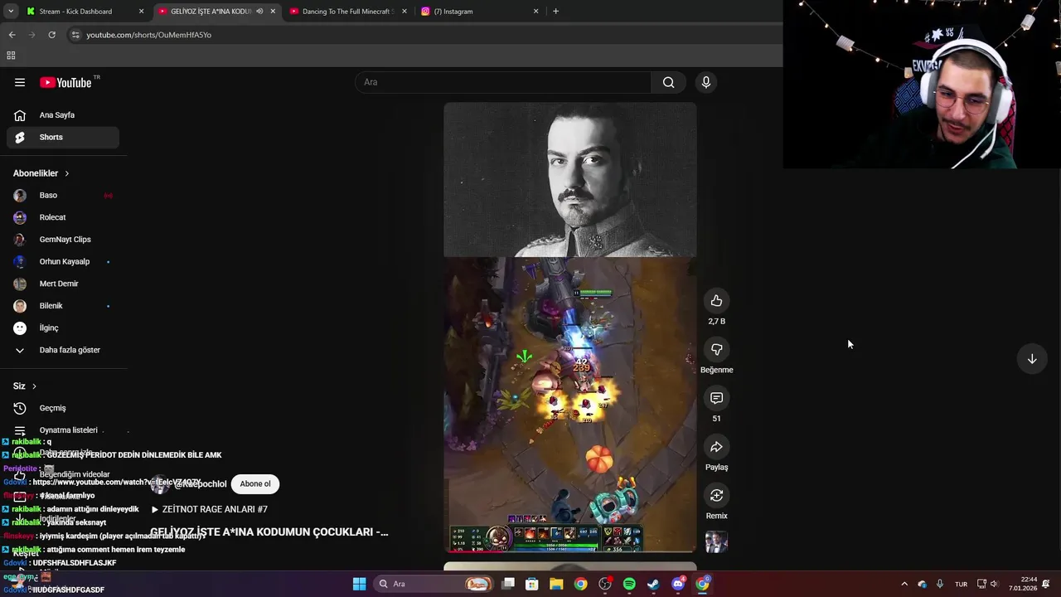Open a new browser tab
The width and height of the screenshot is (1061, 597).
555,12
